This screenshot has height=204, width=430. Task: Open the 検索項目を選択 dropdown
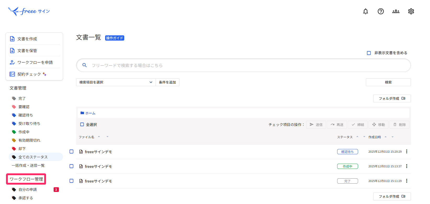coord(116,82)
